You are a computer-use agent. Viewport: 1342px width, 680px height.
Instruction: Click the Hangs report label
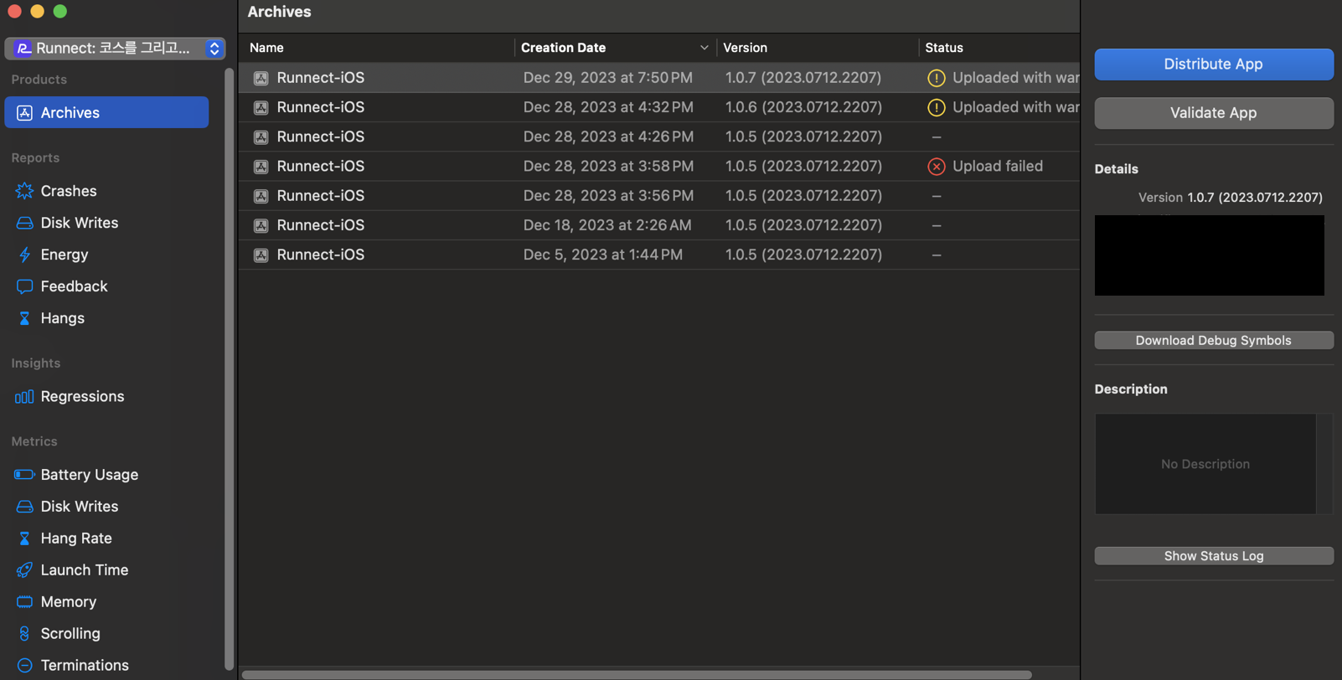pyautogui.click(x=63, y=318)
